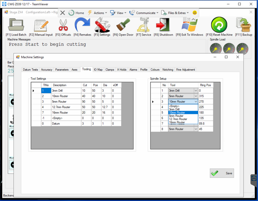Choose <Empty> in the open tool list
Viewport: 258px width, 201px height.
tap(183, 106)
